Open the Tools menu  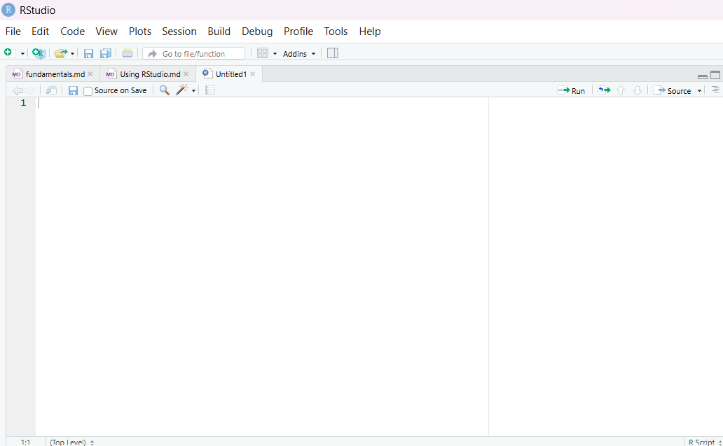[x=336, y=32]
